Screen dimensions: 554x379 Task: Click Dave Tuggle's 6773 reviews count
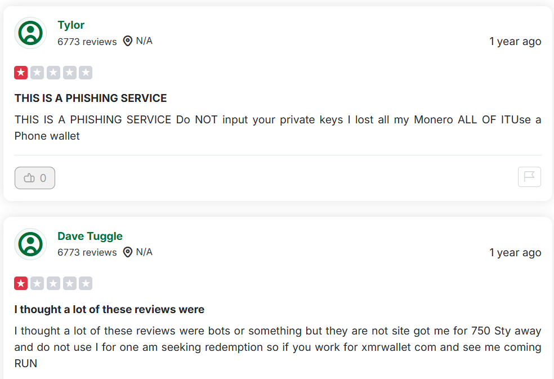(87, 252)
